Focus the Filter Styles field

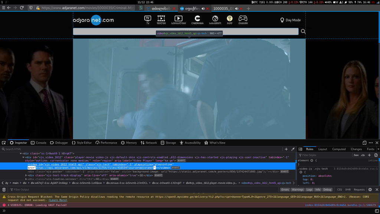tap(325, 155)
